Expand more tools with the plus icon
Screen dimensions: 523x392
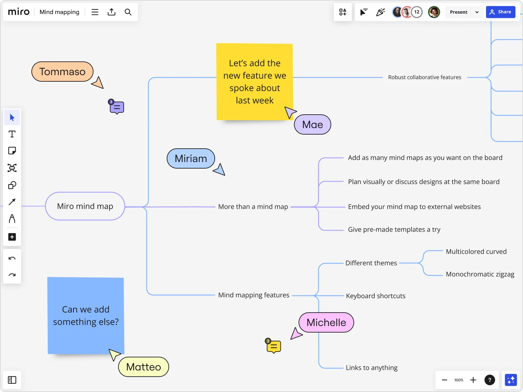click(x=12, y=237)
